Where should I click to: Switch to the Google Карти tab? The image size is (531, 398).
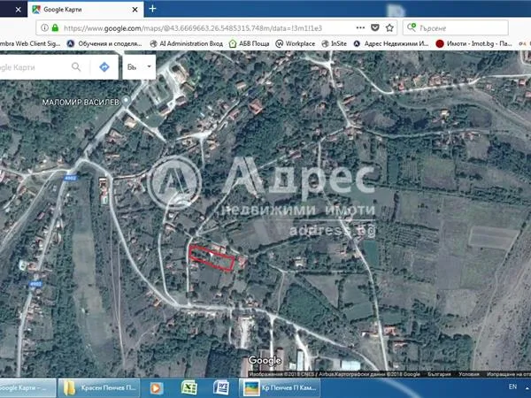pyautogui.click(x=85, y=10)
